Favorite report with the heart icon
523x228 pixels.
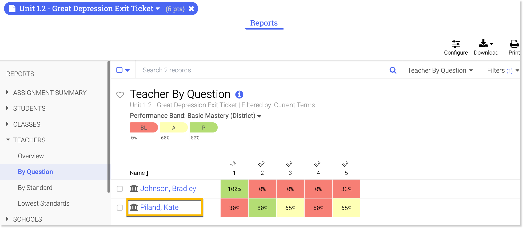pos(120,95)
